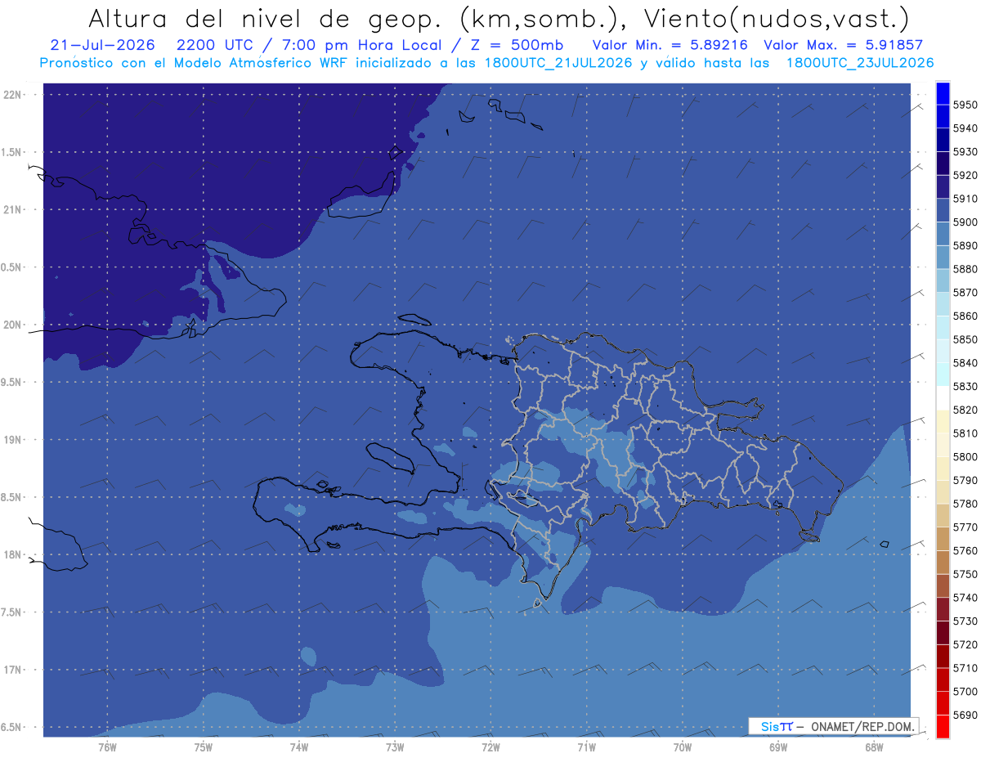The width and height of the screenshot is (981, 758).
Task: Click the '5800' colorbar value
Action: 965,457
